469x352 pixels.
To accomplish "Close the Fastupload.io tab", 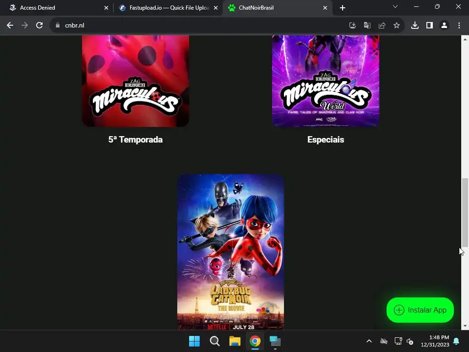I will tap(216, 8).
